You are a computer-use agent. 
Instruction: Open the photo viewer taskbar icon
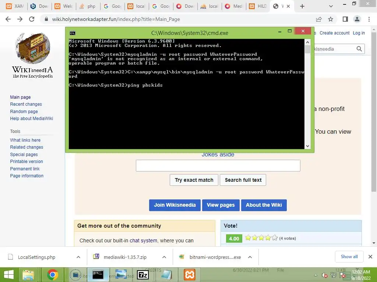(x=121, y=275)
